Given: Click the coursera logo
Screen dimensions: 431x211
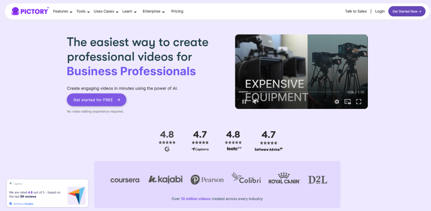Looking at the screenshot, I should tap(125, 180).
